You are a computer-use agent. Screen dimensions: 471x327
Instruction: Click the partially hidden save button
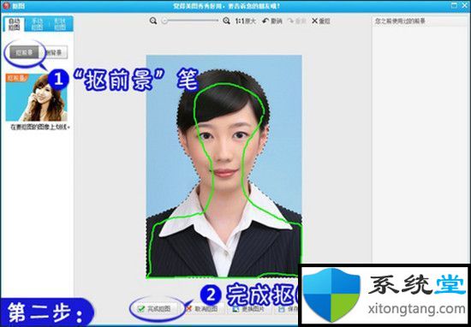(287, 309)
